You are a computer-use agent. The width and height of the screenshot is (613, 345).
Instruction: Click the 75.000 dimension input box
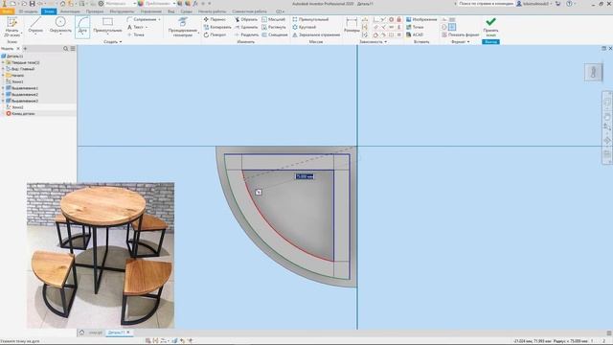click(305, 176)
